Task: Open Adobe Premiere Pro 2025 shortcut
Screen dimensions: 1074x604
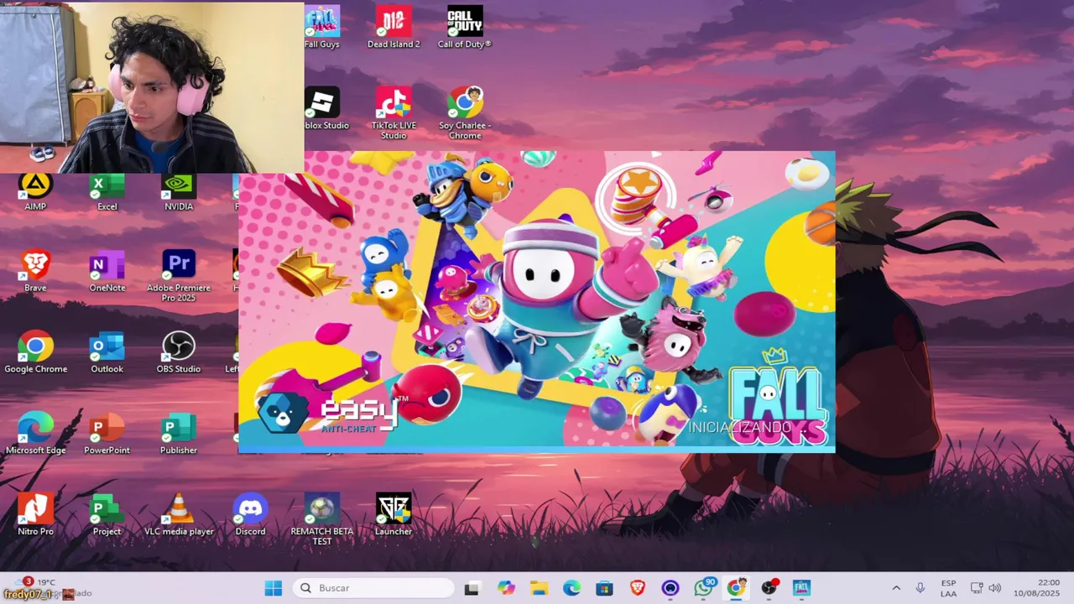Action: pos(179,276)
